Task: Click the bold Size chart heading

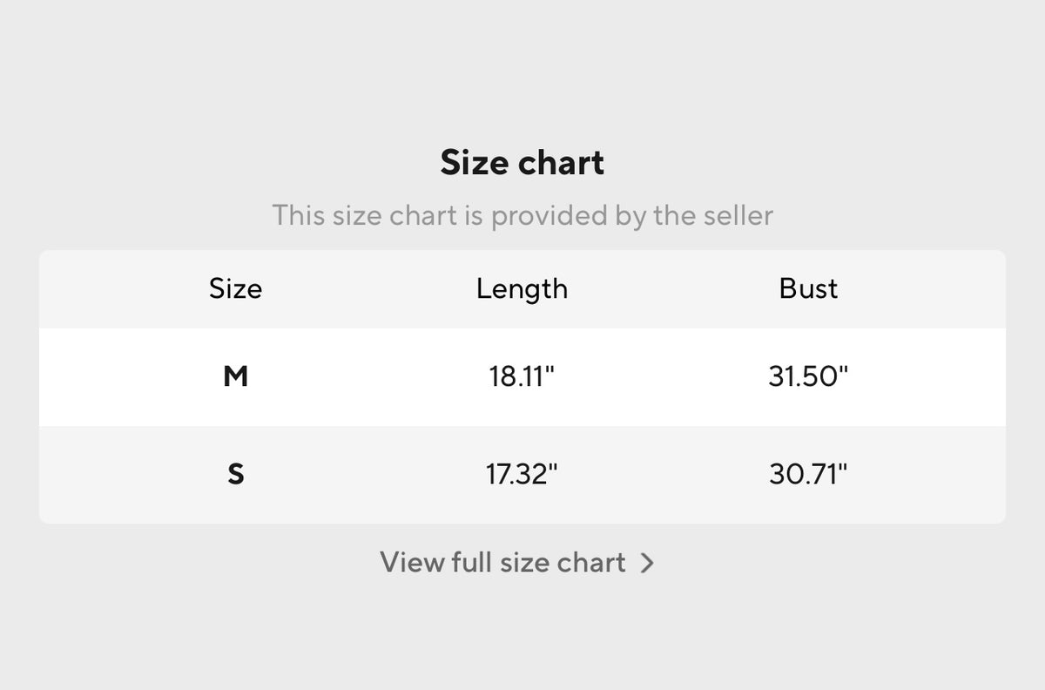Action: [522, 163]
